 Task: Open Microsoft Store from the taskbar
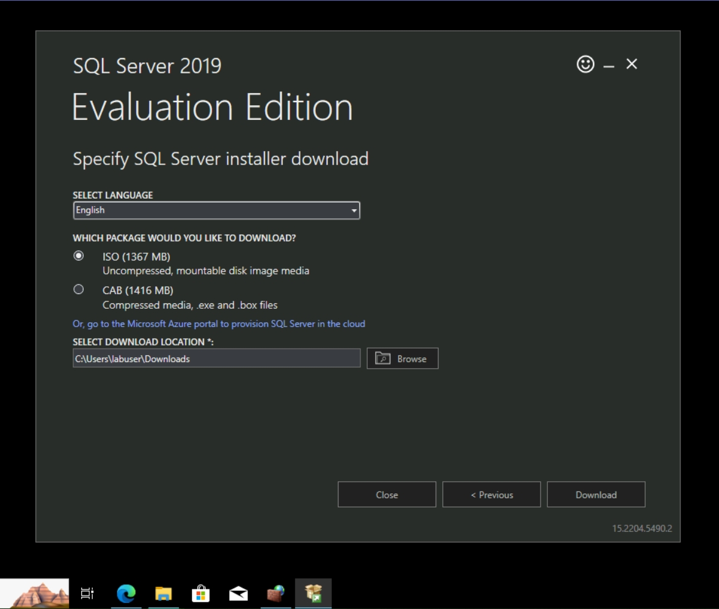click(x=201, y=593)
